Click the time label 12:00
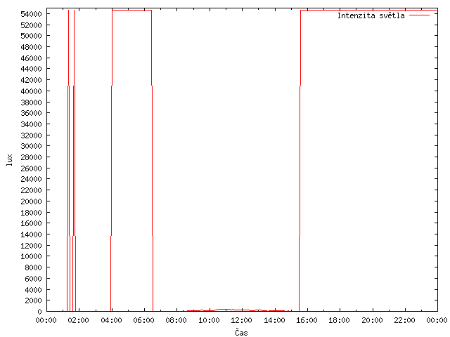 (242, 320)
